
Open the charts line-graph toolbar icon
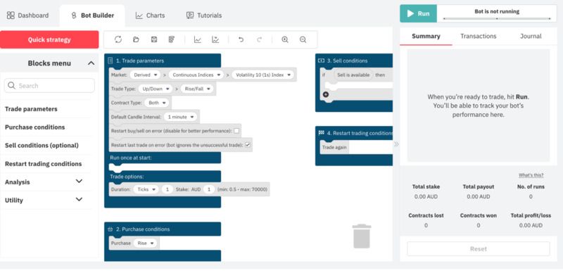(x=198, y=40)
